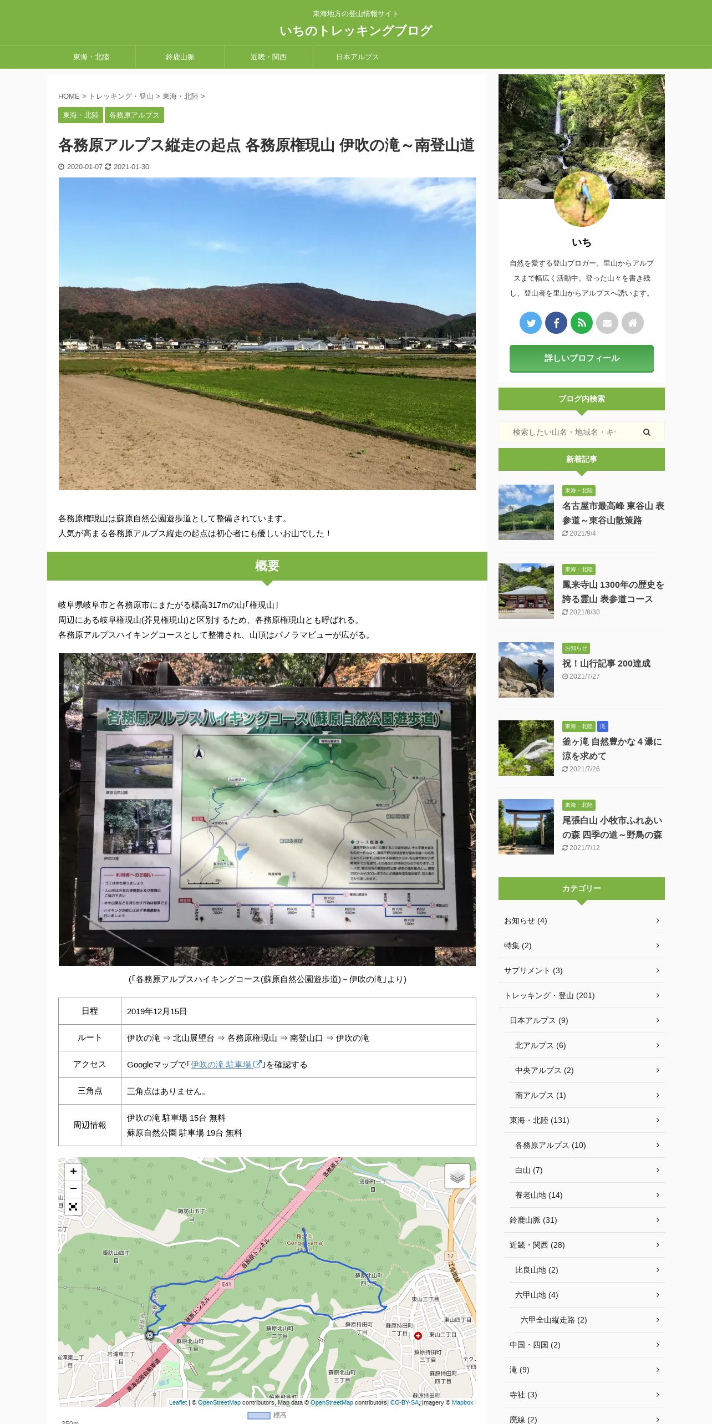Click the external link icon beside 伊吹の滝 駐車場
Viewport: 712px width, 1424px height.
[x=257, y=1064]
